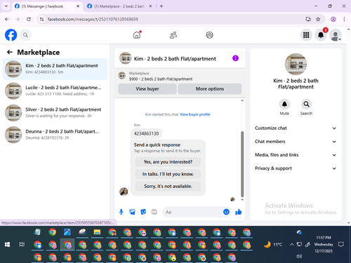351x263 pixels.
Task: Open the Windows Start button
Action: (7, 245)
